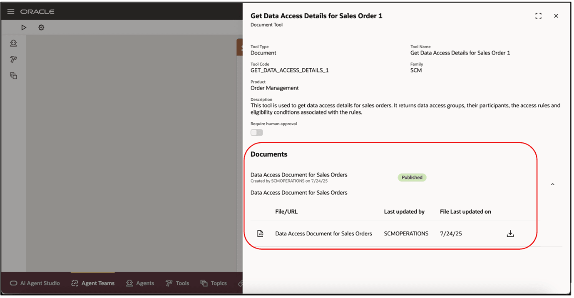This screenshot has height=298, width=574.
Task: Click the Document Tool subtitle
Action: 266,25
